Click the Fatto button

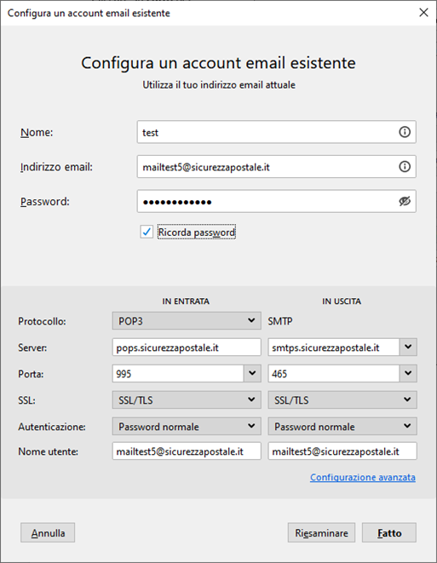tap(389, 533)
